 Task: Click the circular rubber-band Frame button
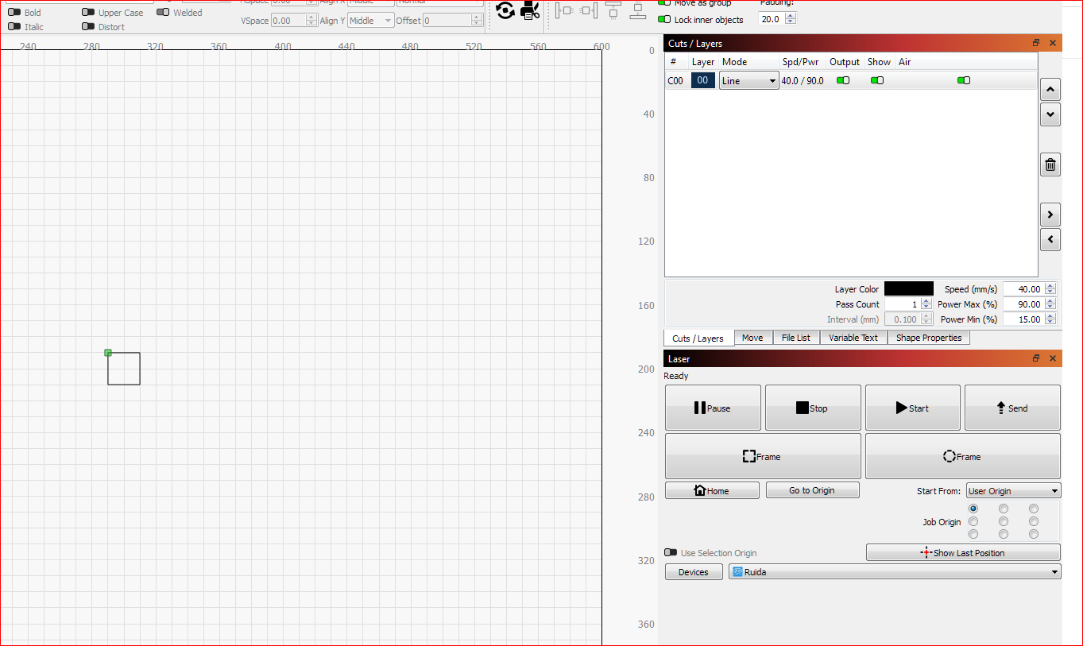pyautogui.click(x=962, y=456)
